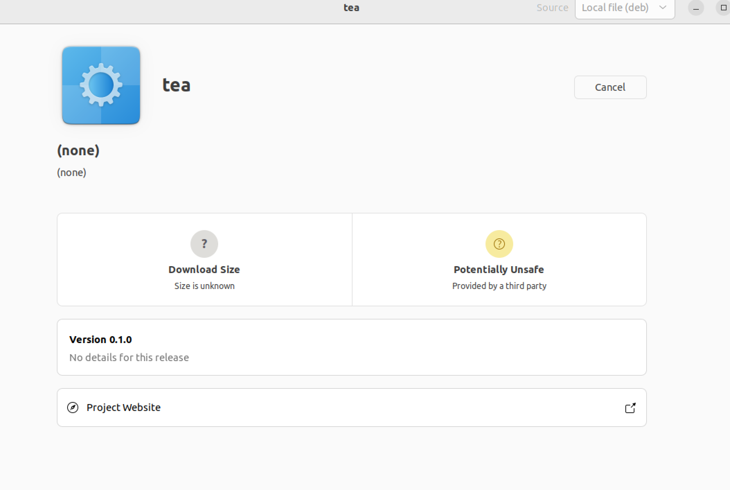The height and width of the screenshot is (490, 730).
Task: Click the Source label in the header
Action: click(552, 7)
